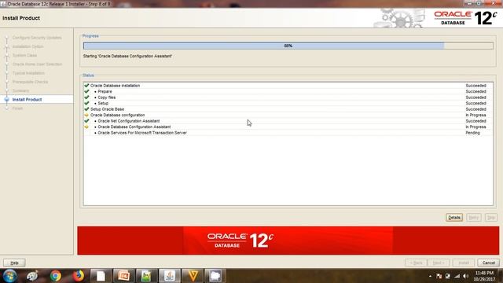Select System Class step
The height and width of the screenshot is (283, 503).
pos(24,56)
